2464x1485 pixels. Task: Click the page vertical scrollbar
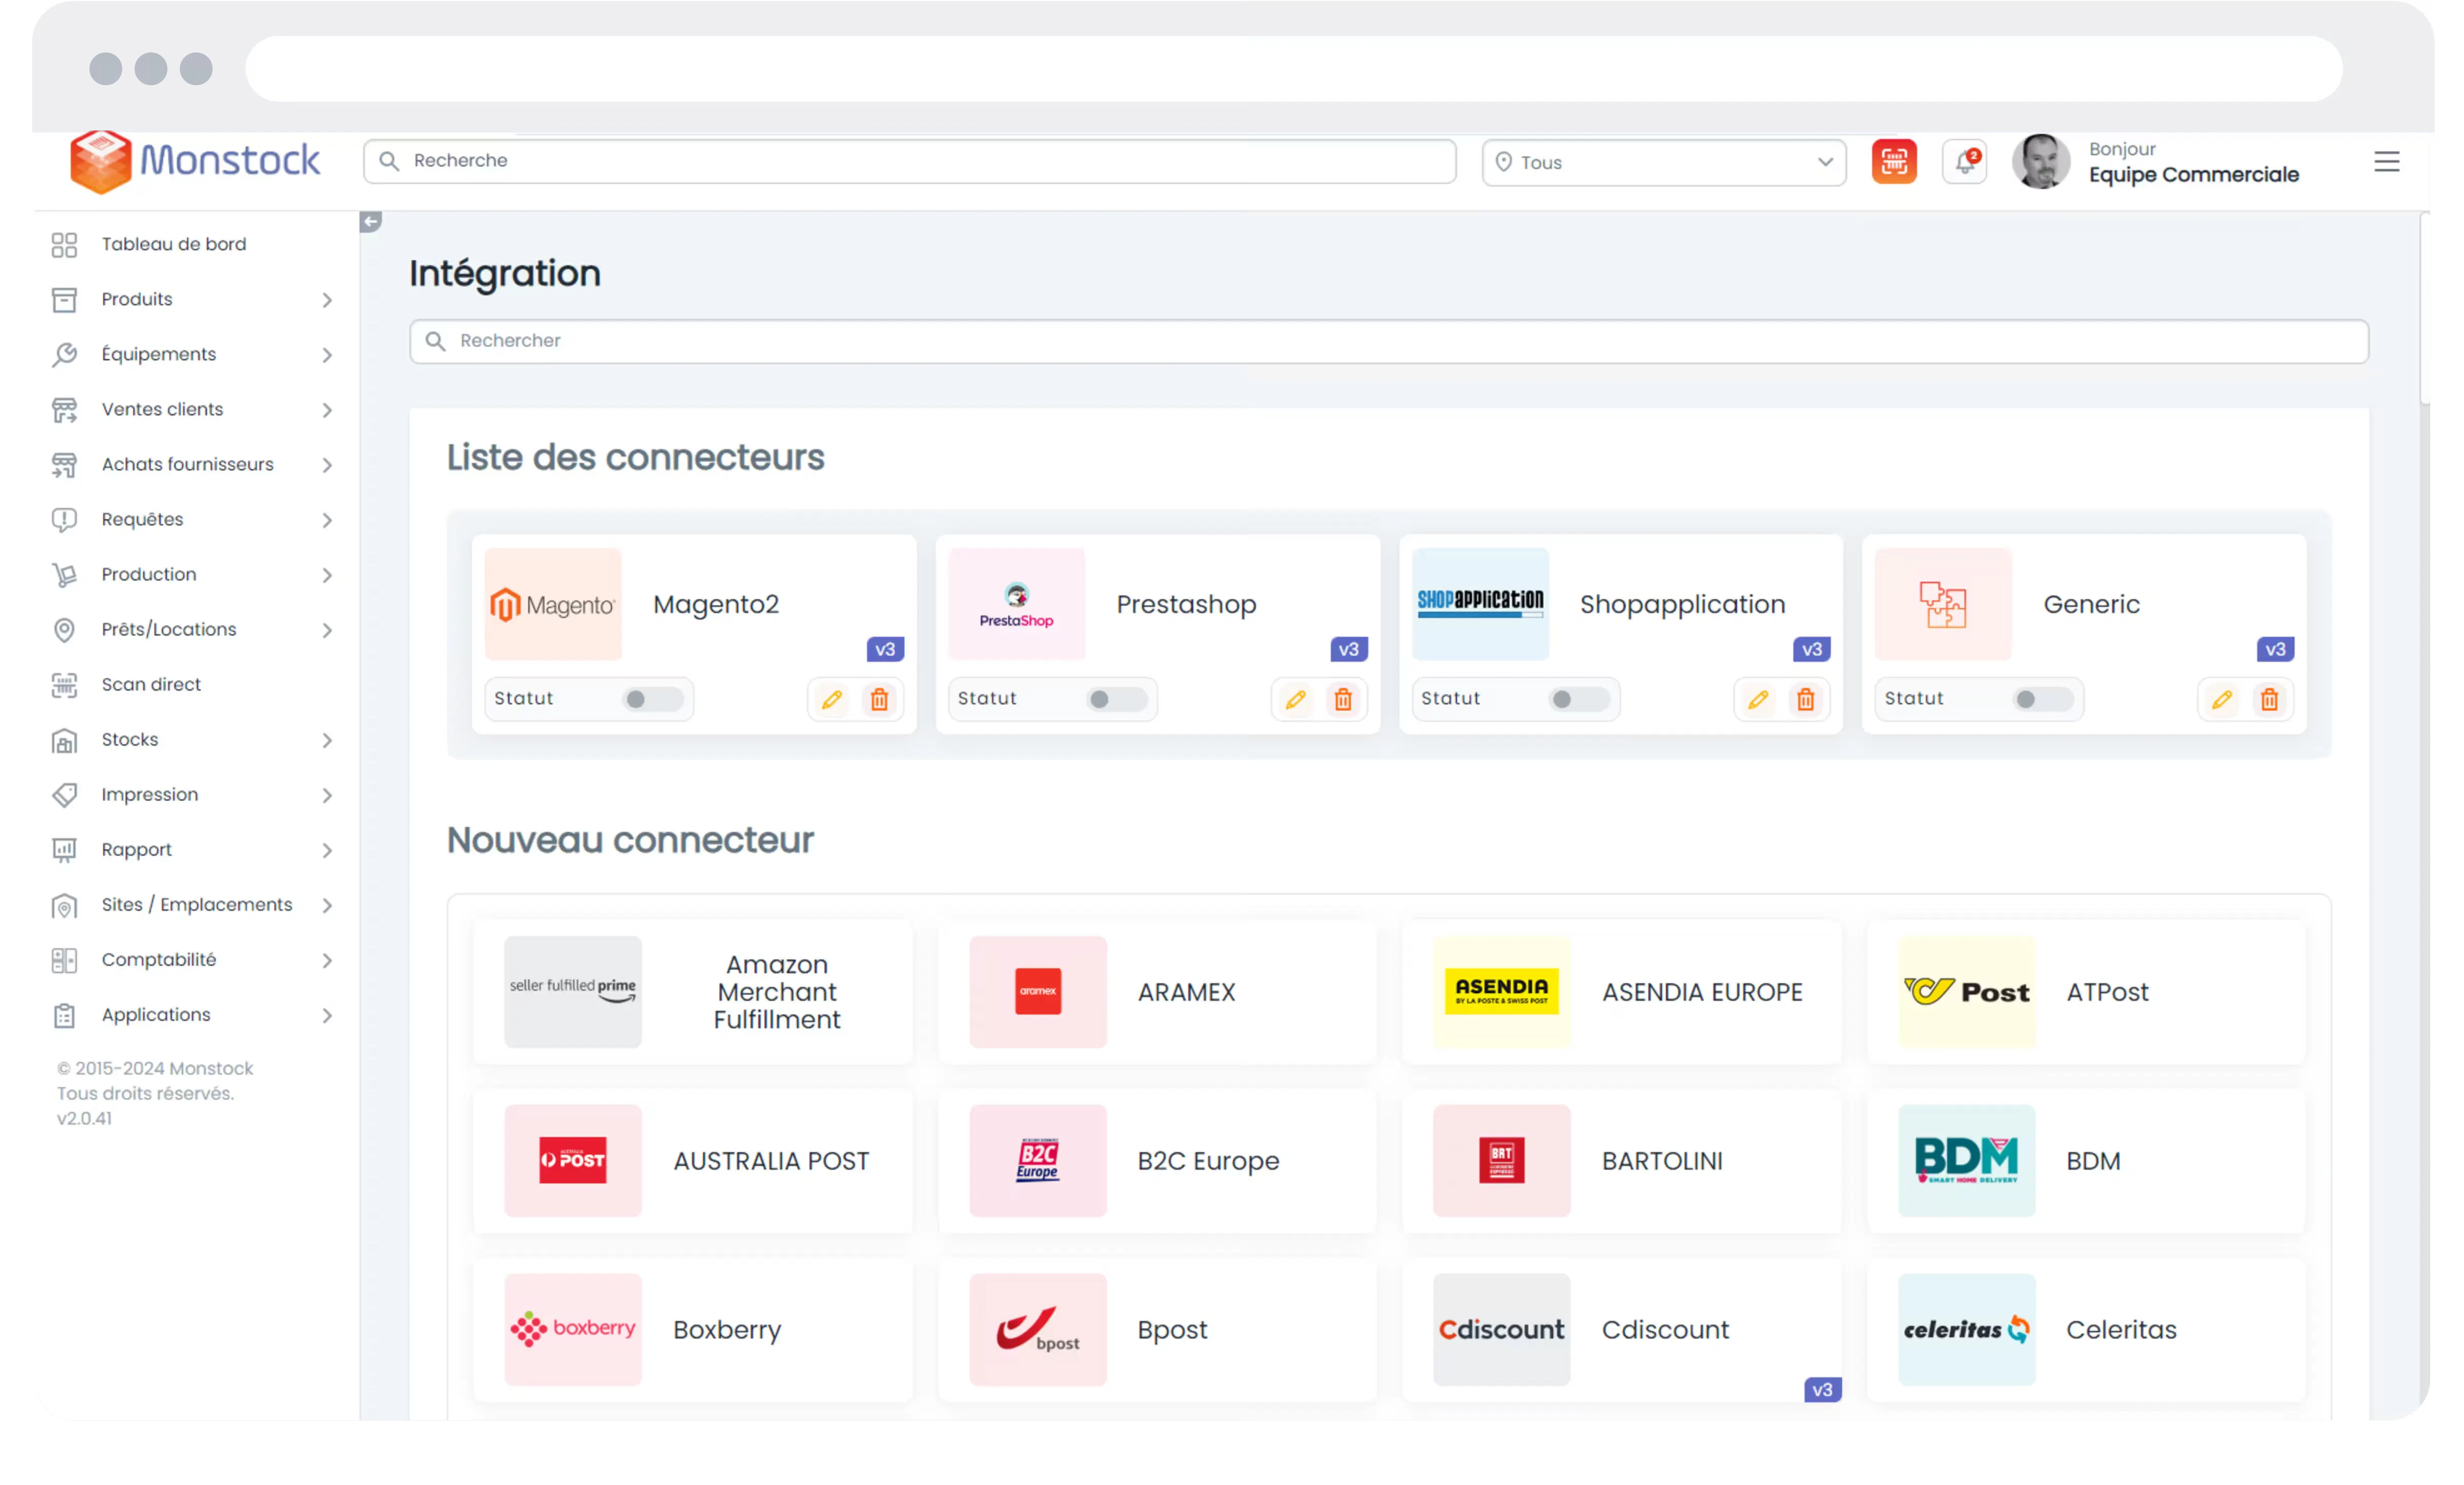pos(2425,308)
